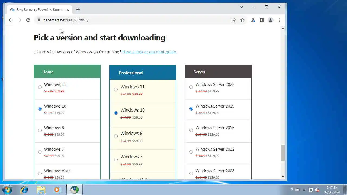Open the share this page icon
The height and width of the screenshot is (195, 347).
(x=233, y=20)
